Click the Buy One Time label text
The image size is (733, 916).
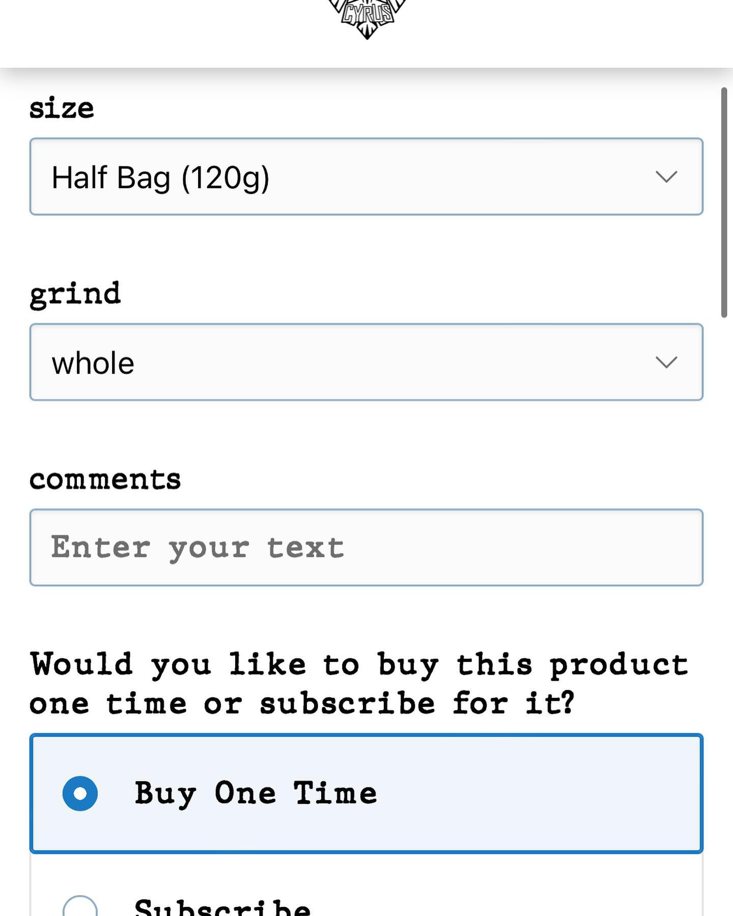click(256, 793)
